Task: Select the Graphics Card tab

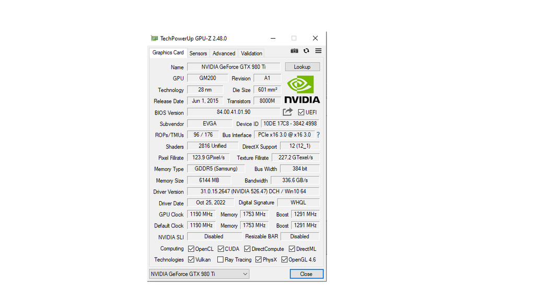Action: [168, 53]
